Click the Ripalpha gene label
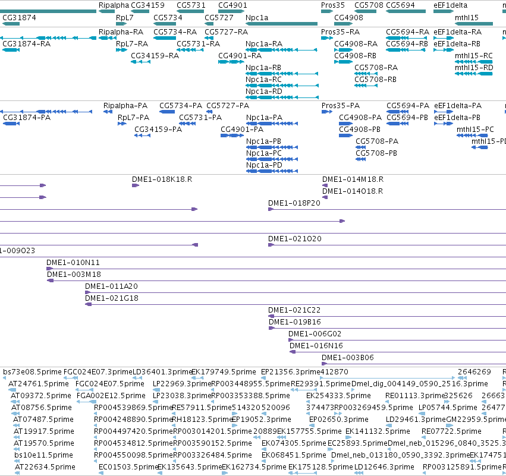 click(x=114, y=5)
